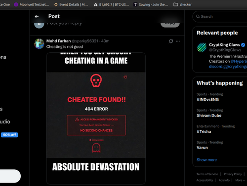Open CryptKing Claws profile name

point(224,45)
